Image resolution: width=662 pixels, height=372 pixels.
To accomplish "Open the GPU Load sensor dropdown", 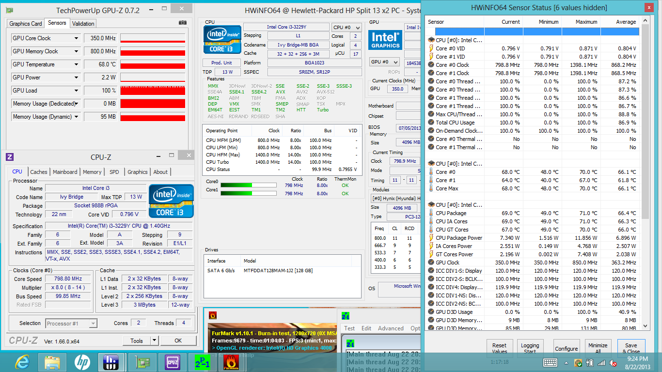I will 76,91.
